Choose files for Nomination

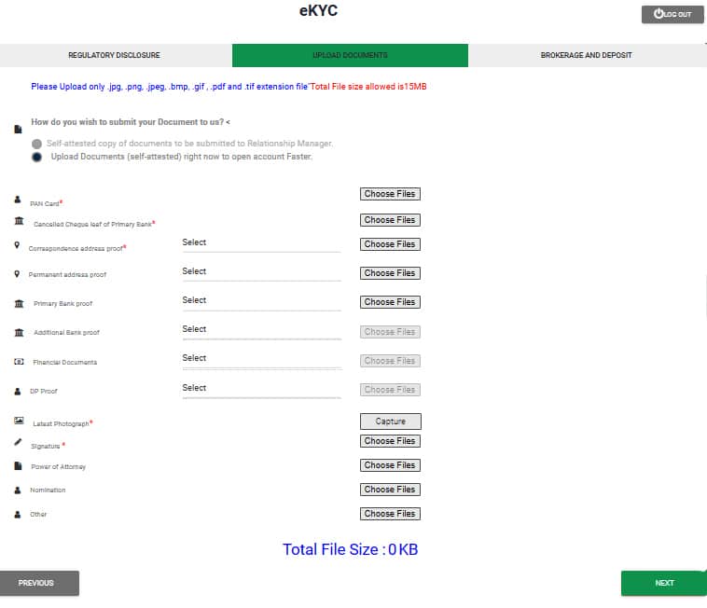pyautogui.click(x=390, y=490)
